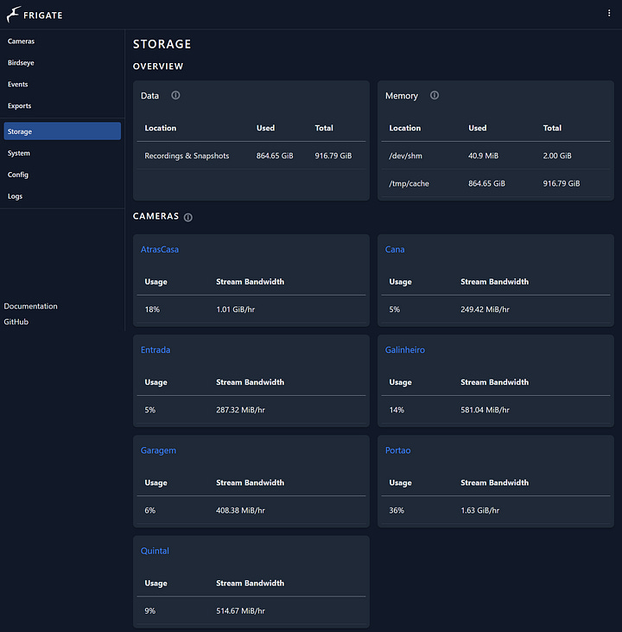Click the 514.67 MiB/hr bandwidth value
Viewport: 622px width, 632px height.
click(x=240, y=610)
